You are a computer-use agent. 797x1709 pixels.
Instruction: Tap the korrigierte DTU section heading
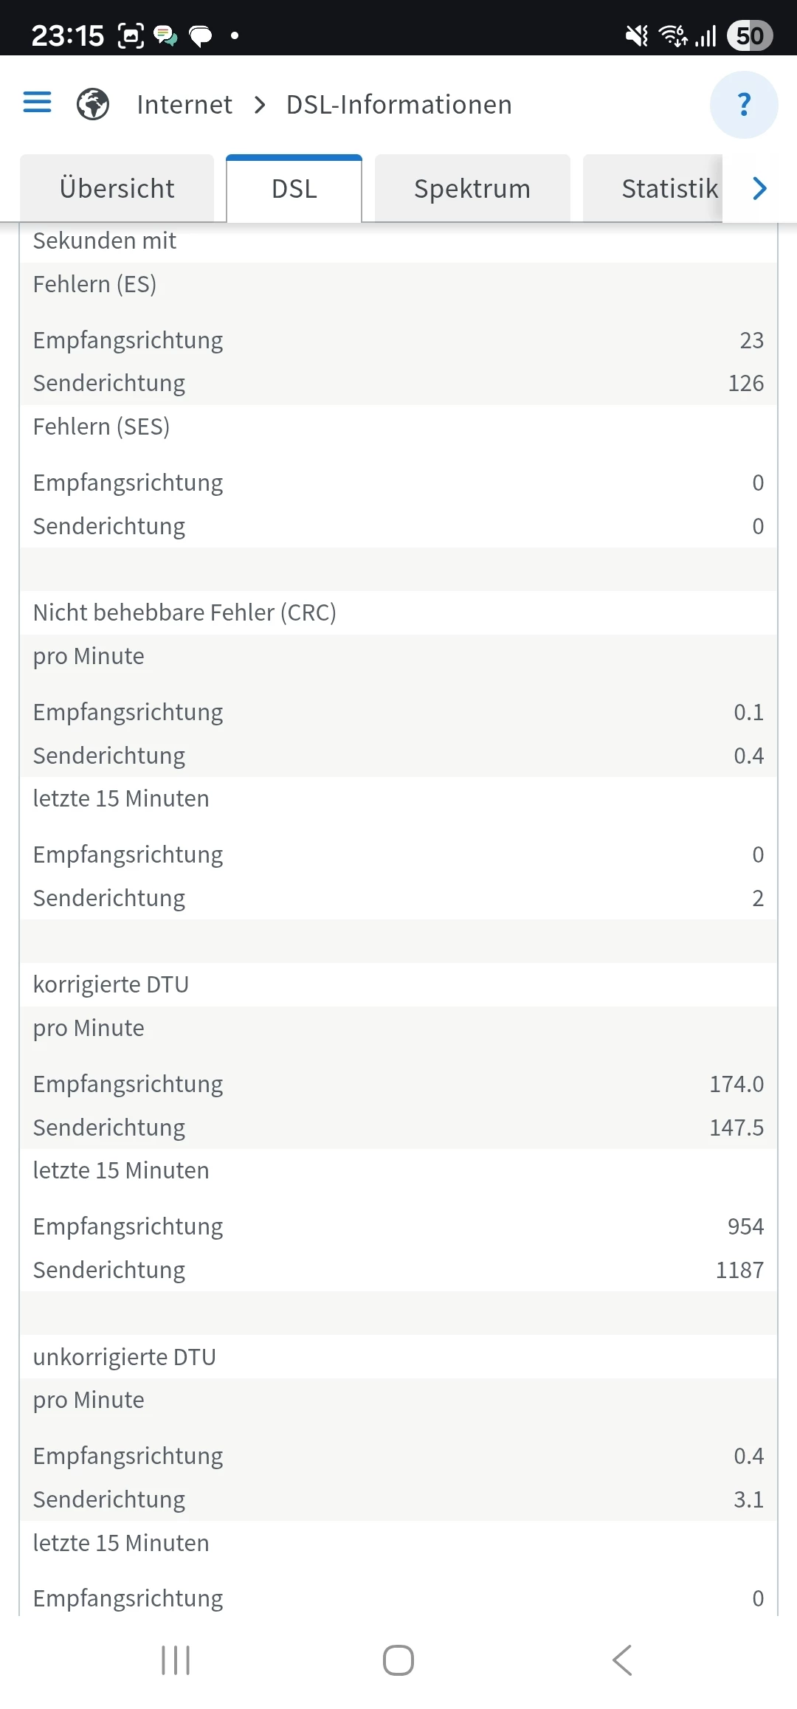[111, 984]
